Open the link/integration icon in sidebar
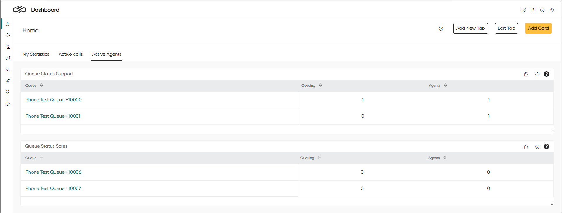562x213 pixels. 8,69
